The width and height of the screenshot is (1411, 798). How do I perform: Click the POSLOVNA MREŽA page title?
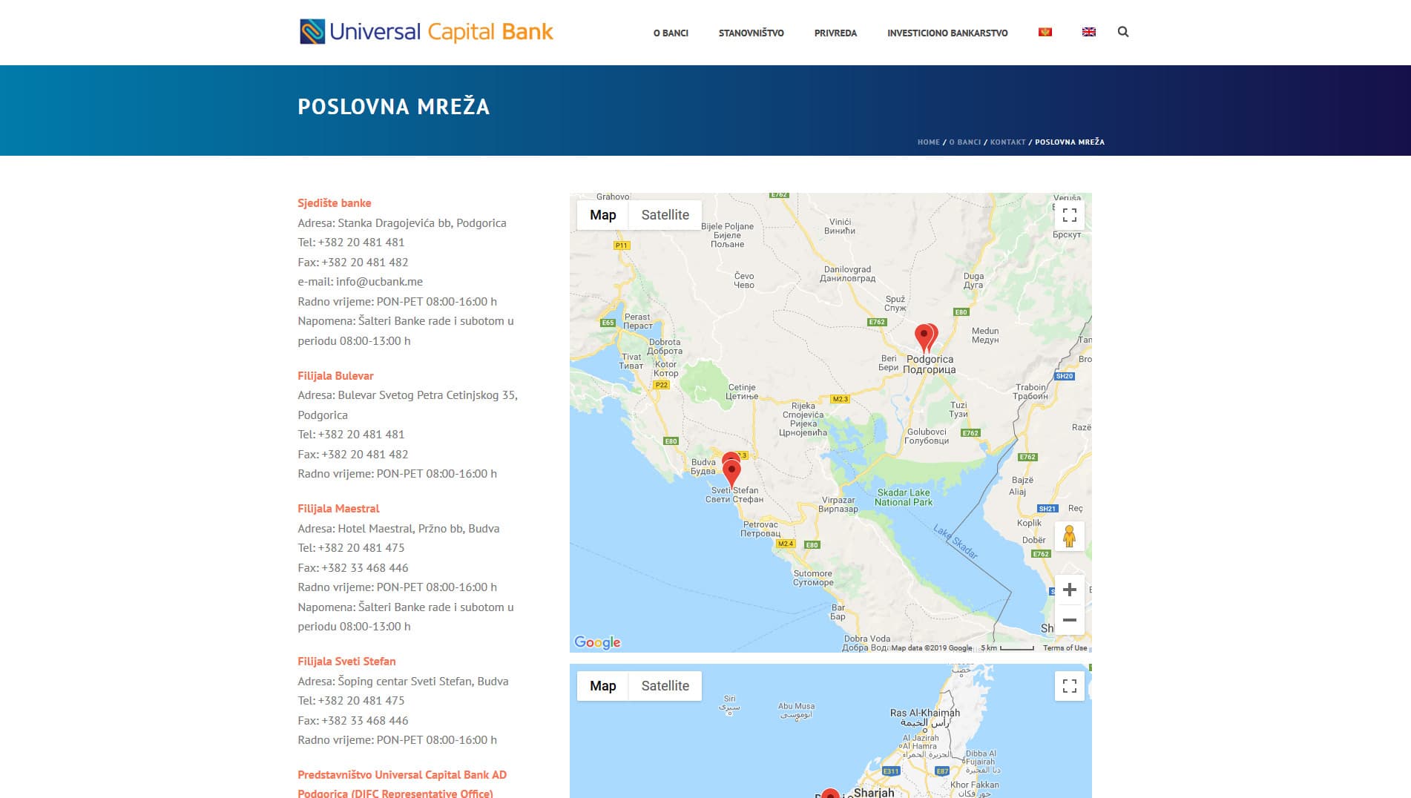pos(394,107)
